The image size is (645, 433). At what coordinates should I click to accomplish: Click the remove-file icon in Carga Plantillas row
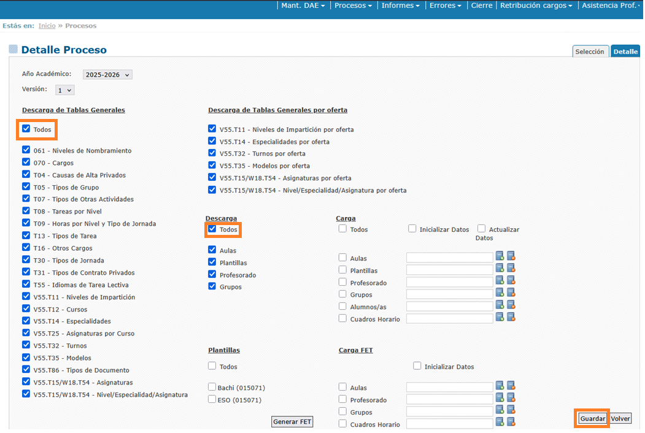point(511,268)
